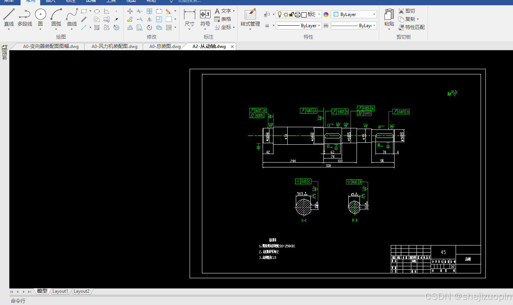Select the Parallel lines tool icon
This screenshot has width=513, height=305.
click(x=84, y=19)
